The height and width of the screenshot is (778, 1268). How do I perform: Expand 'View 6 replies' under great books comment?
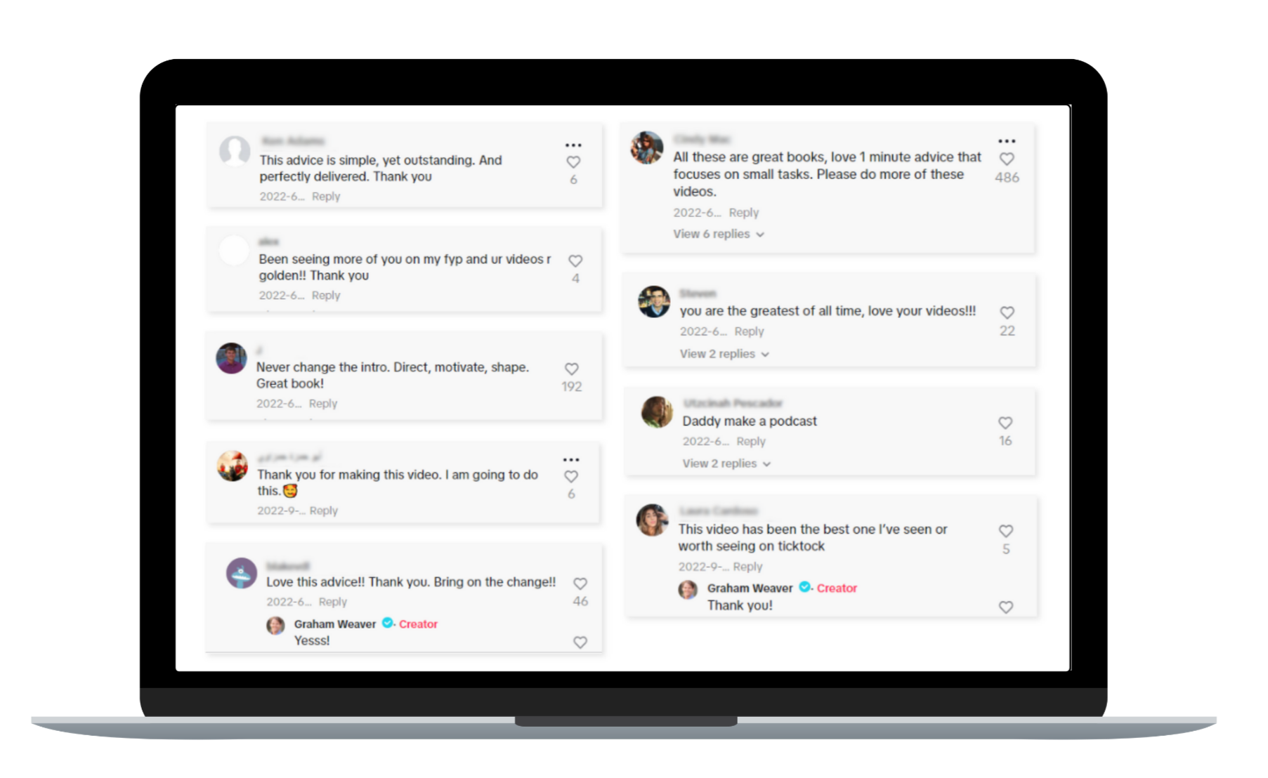click(x=718, y=234)
